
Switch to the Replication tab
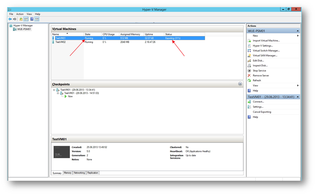coord(93,173)
